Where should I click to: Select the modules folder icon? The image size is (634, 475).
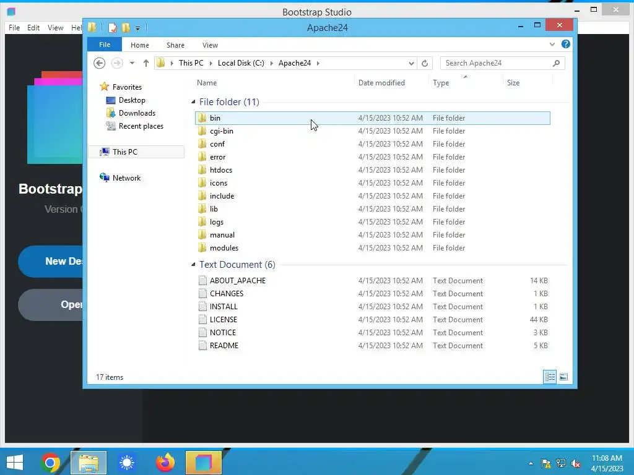coord(202,247)
